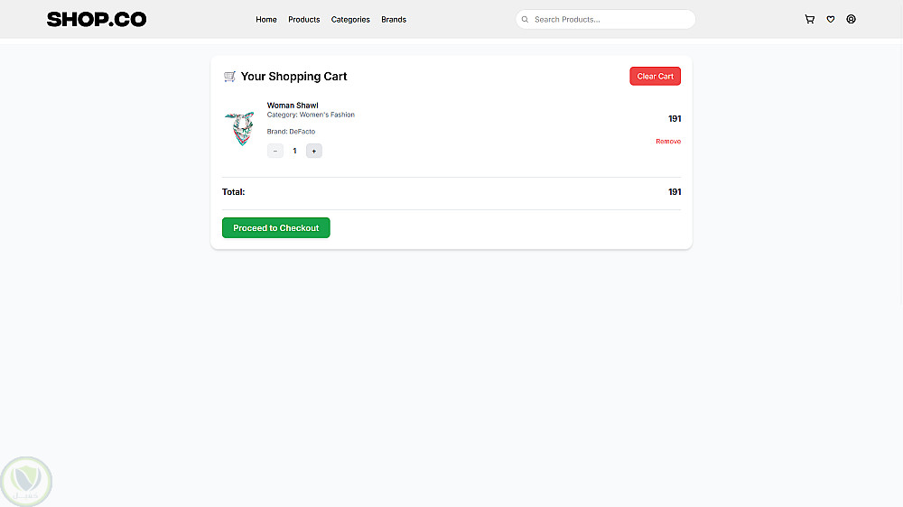The width and height of the screenshot is (903, 507).
Task: Go to the Home menu item
Action: pyautogui.click(x=266, y=19)
